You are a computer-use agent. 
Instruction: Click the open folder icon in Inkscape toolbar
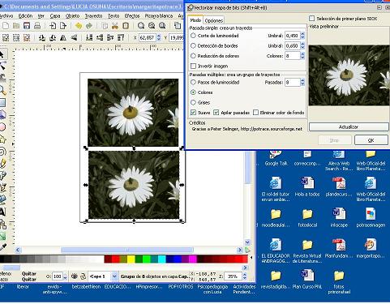16,26
